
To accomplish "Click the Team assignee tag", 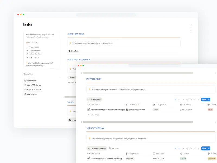I will [156, 110].
